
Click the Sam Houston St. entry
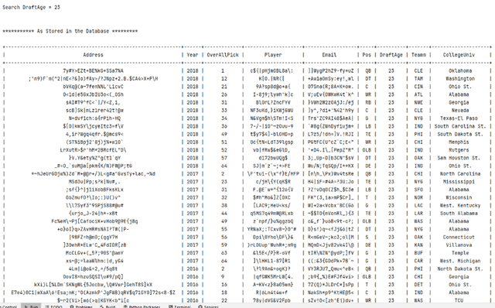[459, 158]
